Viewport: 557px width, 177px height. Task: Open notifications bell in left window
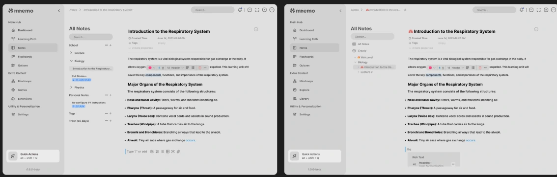(240, 10)
